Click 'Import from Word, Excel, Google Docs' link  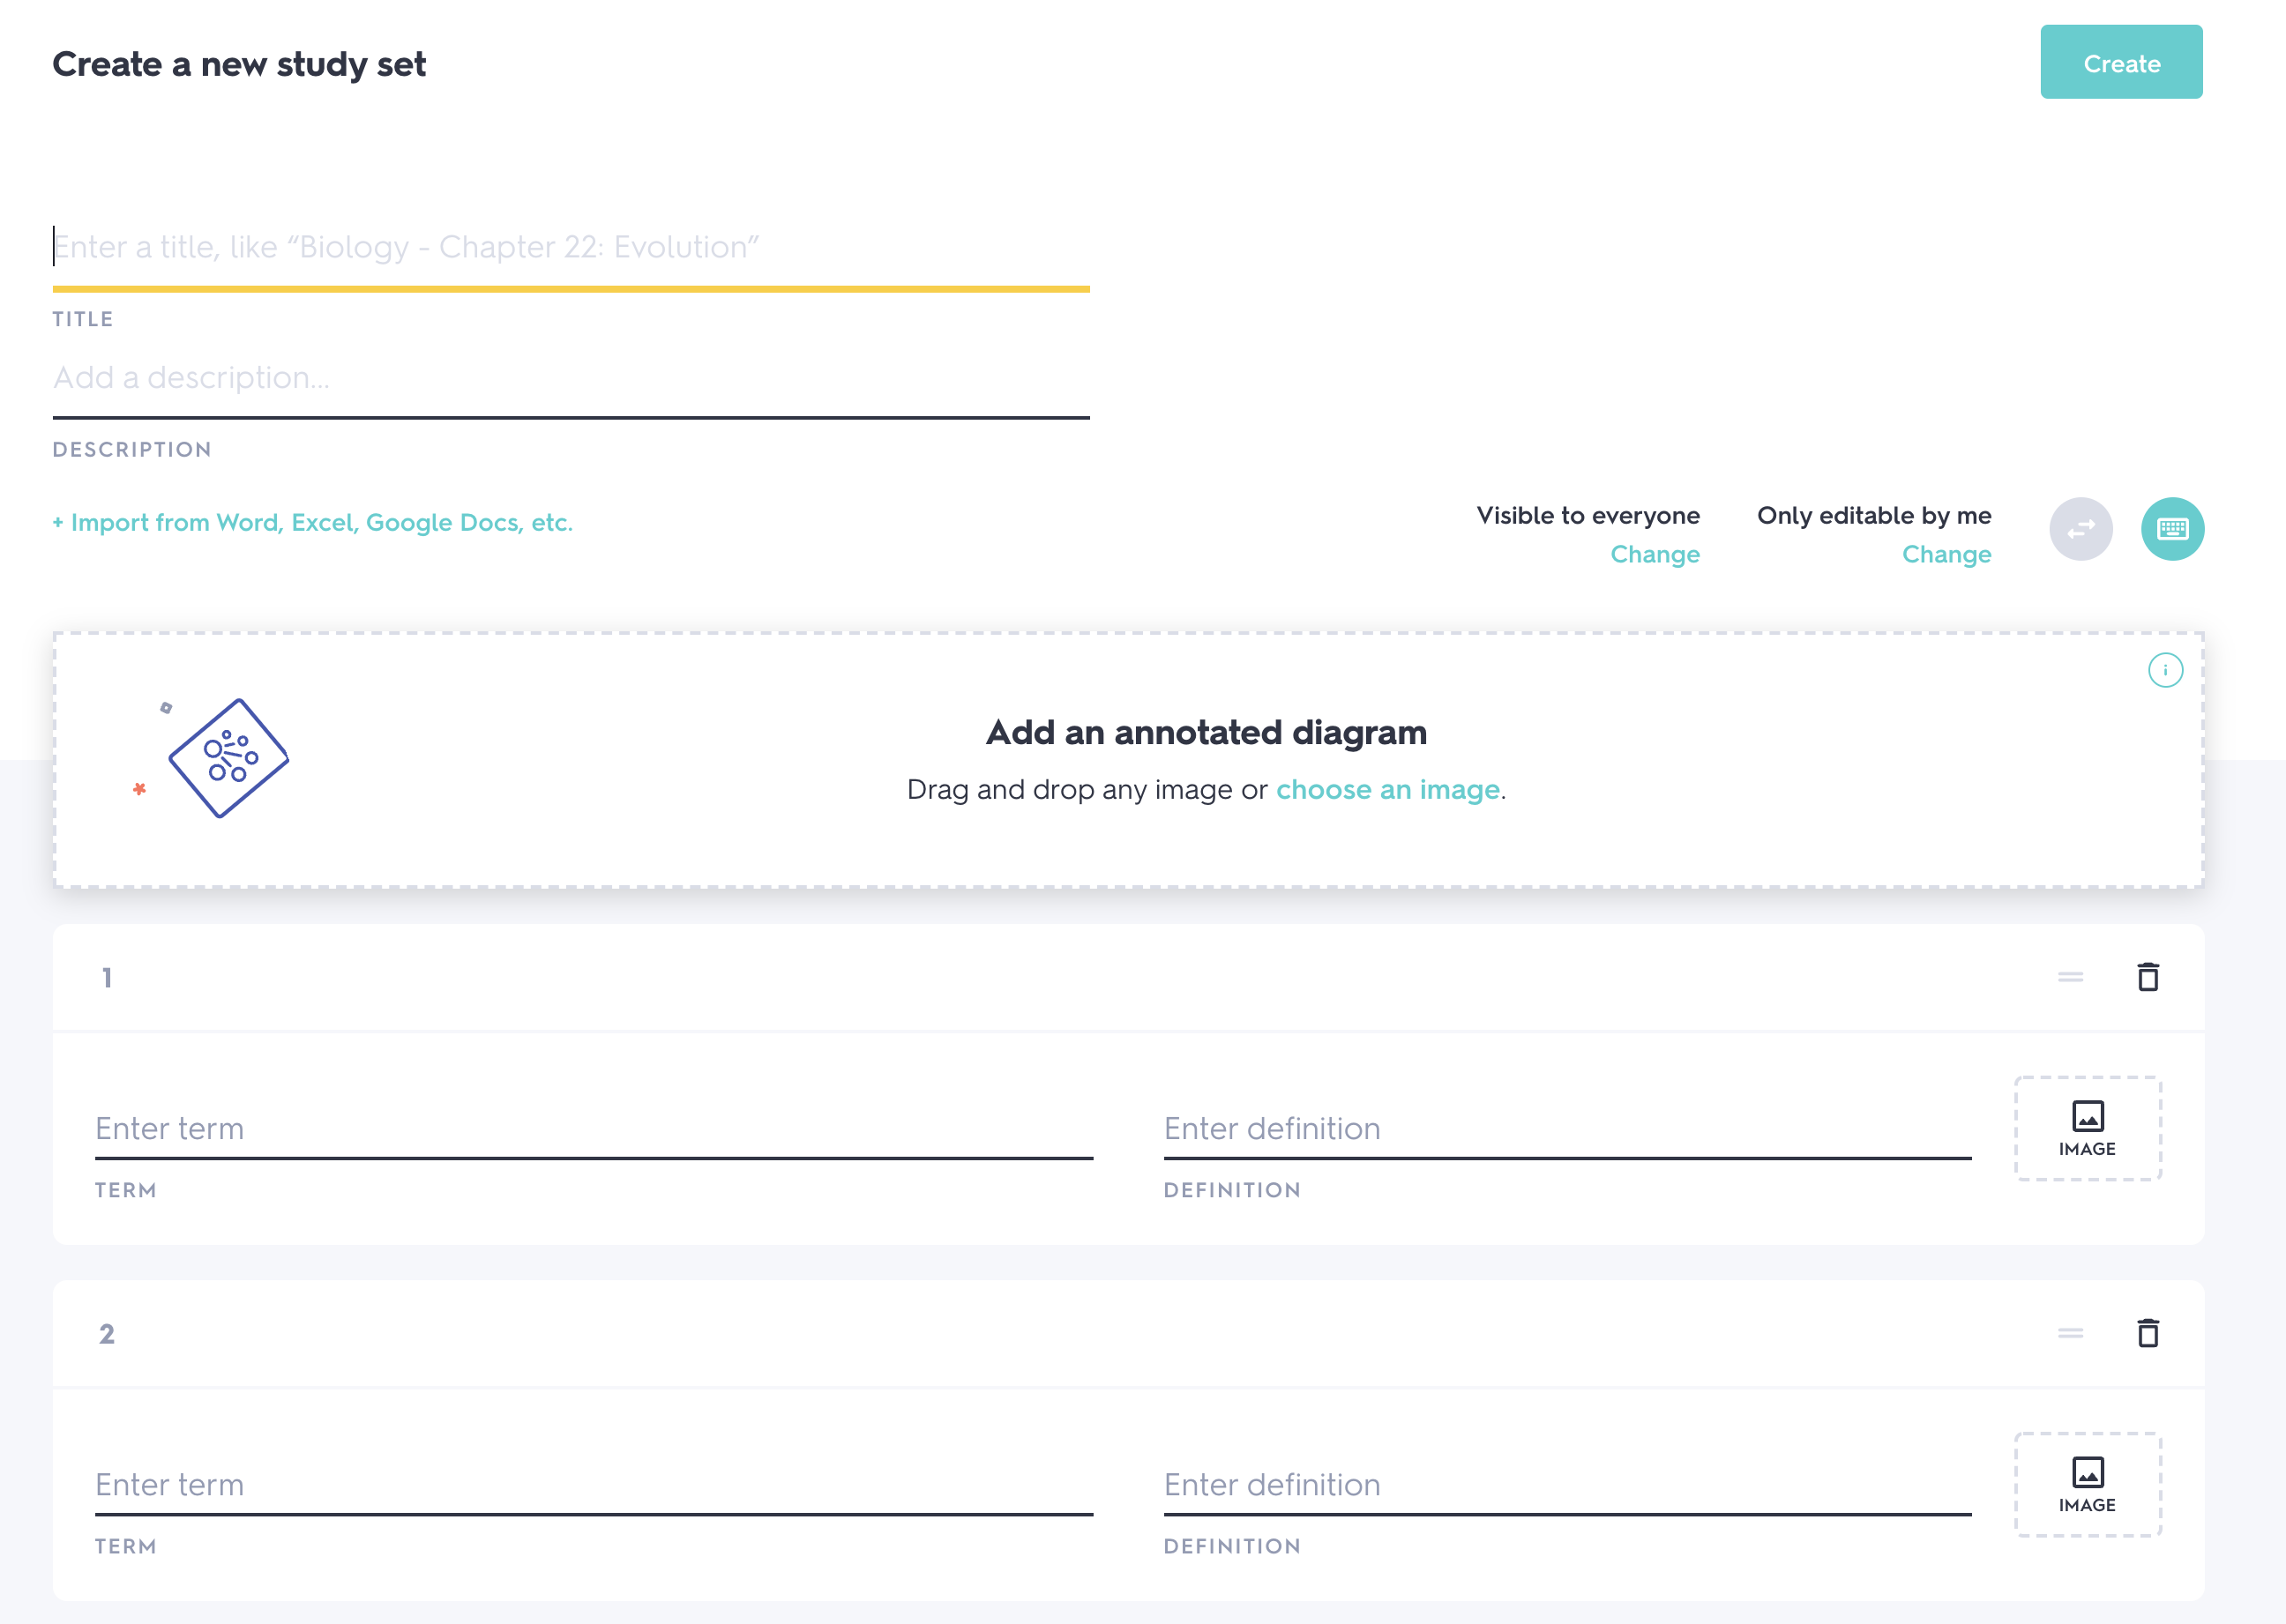pos(312,522)
